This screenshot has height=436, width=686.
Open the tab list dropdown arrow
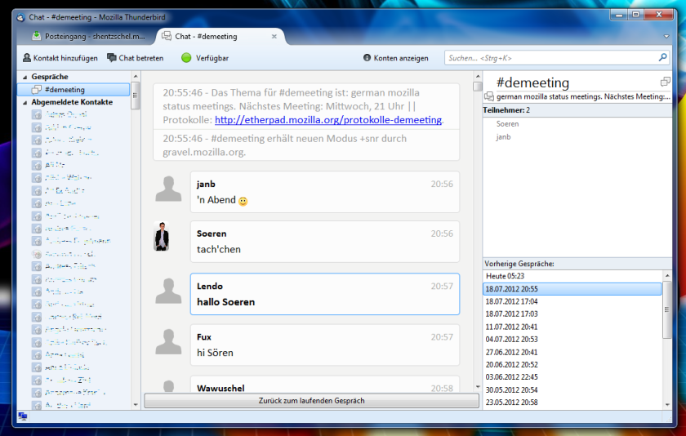(x=666, y=36)
